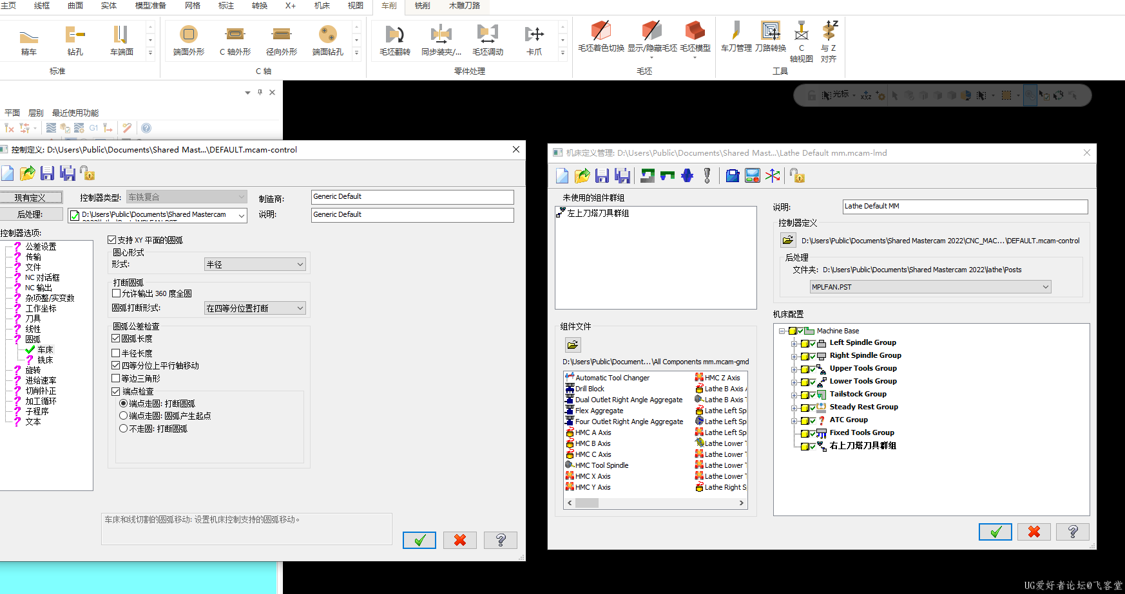Switch to the 层别 panel tab
1125x594 pixels.
click(36, 113)
